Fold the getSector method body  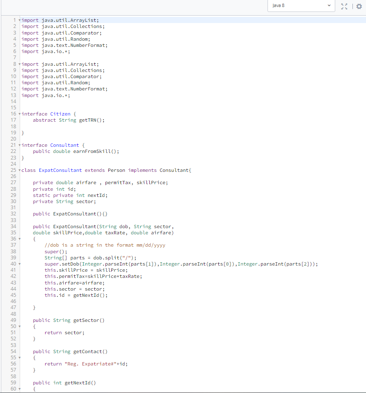tap(18, 326)
